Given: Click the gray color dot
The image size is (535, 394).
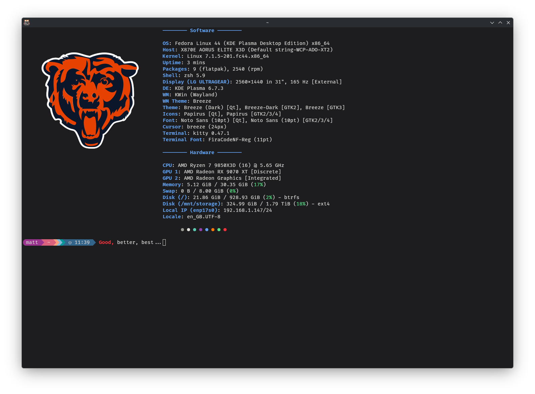Looking at the screenshot, I should click(x=182, y=230).
